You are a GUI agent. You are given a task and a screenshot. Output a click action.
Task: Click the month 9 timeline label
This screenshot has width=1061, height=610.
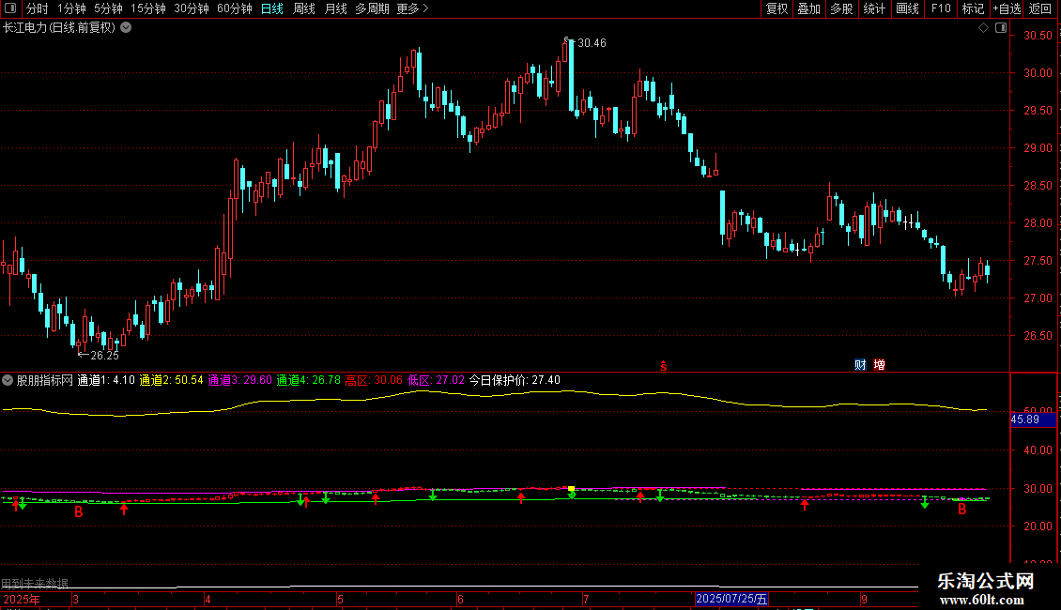[x=864, y=599]
